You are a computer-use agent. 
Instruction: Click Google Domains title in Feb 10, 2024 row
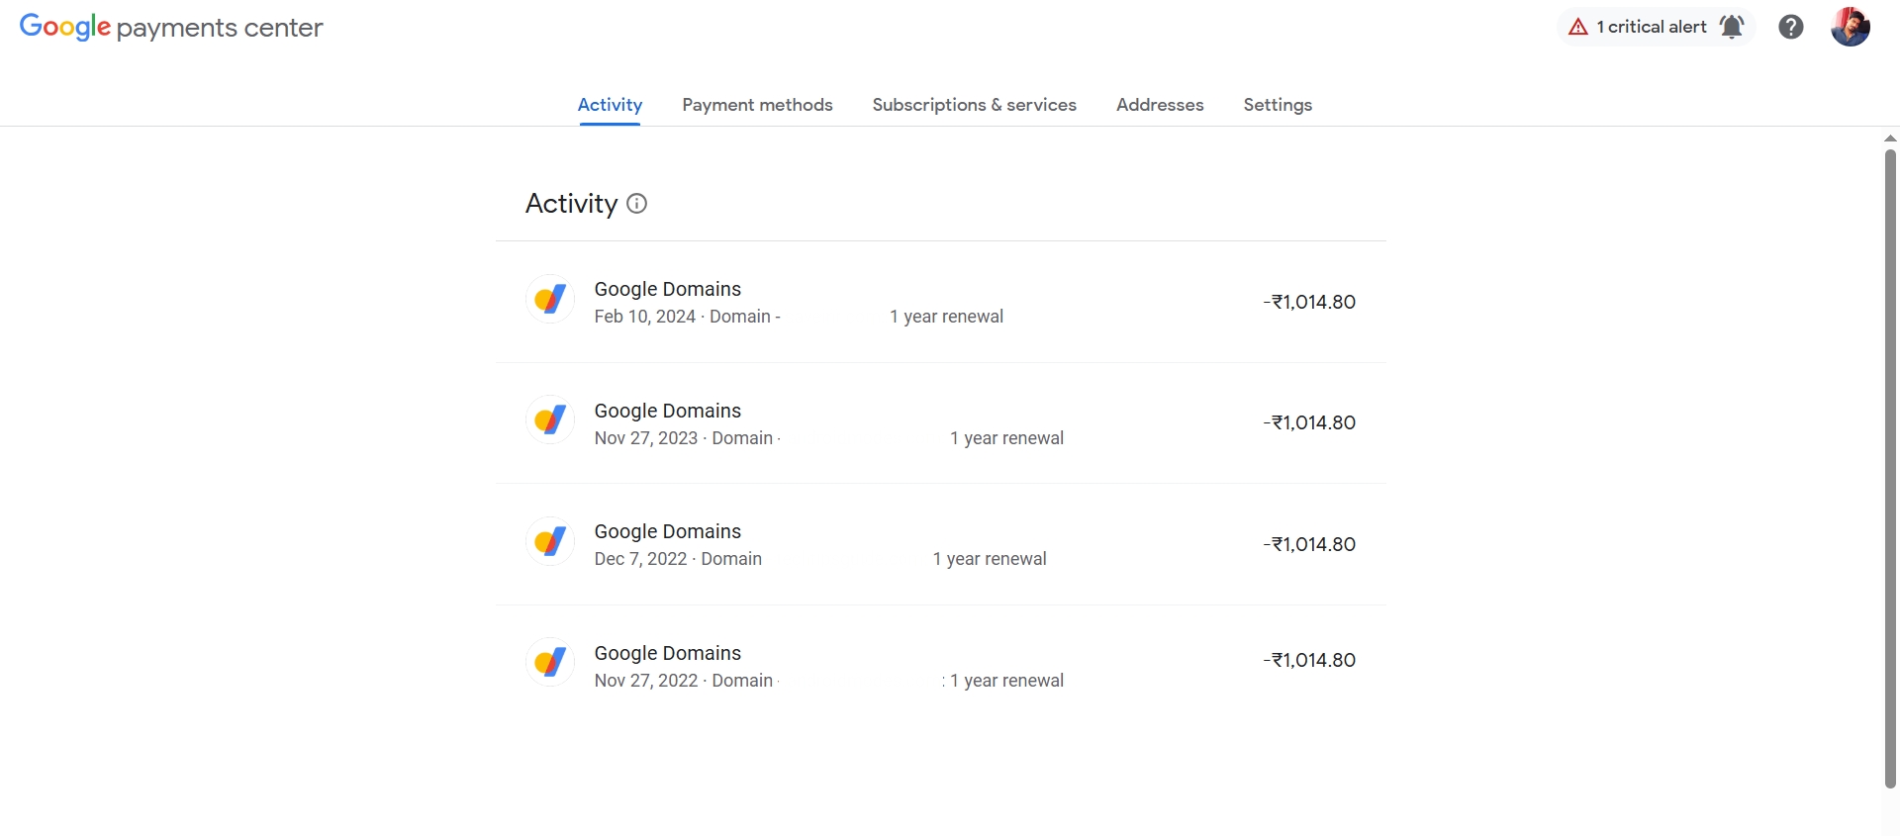(667, 289)
